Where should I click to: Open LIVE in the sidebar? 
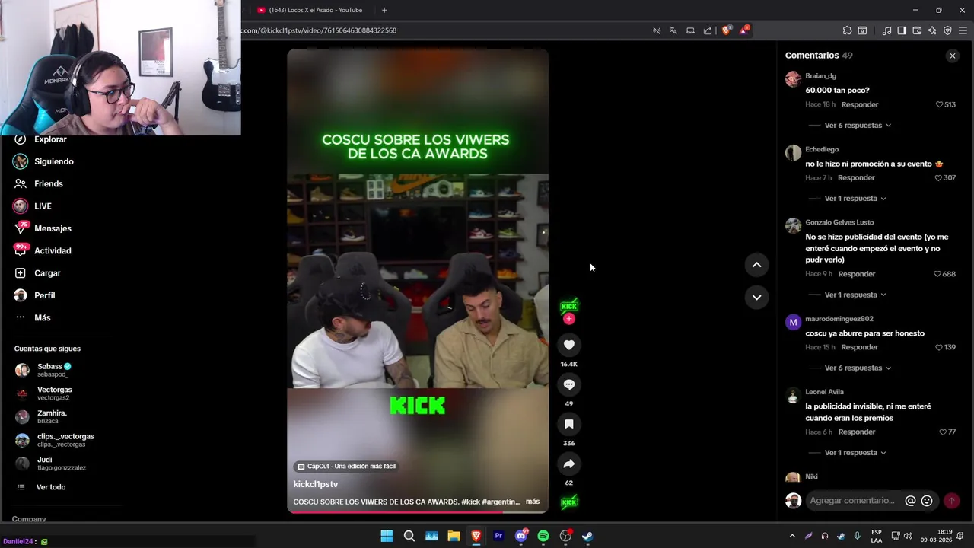[43, 206]
